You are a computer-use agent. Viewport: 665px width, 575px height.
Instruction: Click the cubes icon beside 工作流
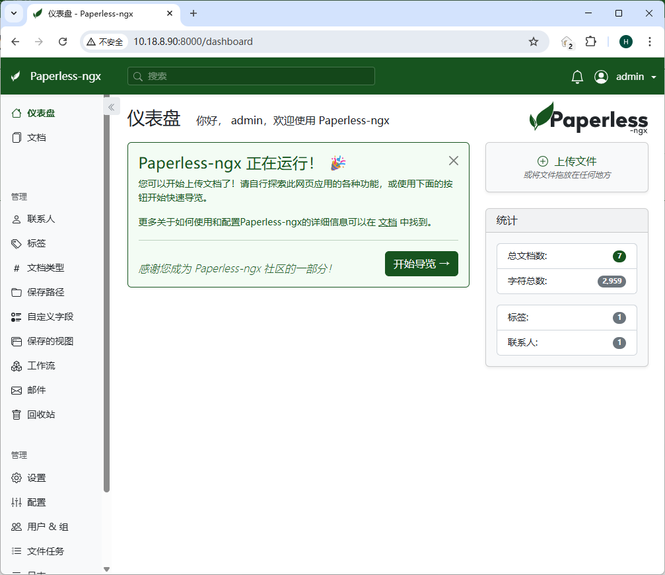click(16, 365)
